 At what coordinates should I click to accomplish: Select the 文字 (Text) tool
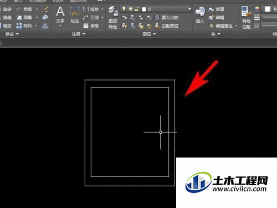pyautogui.click(x=60, y=15)
